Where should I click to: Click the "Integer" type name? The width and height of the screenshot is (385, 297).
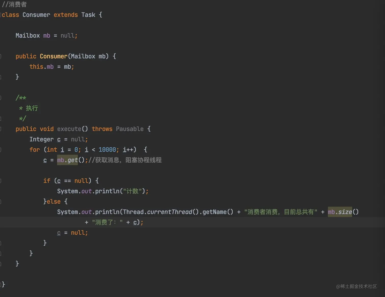(x=42, y=139)
